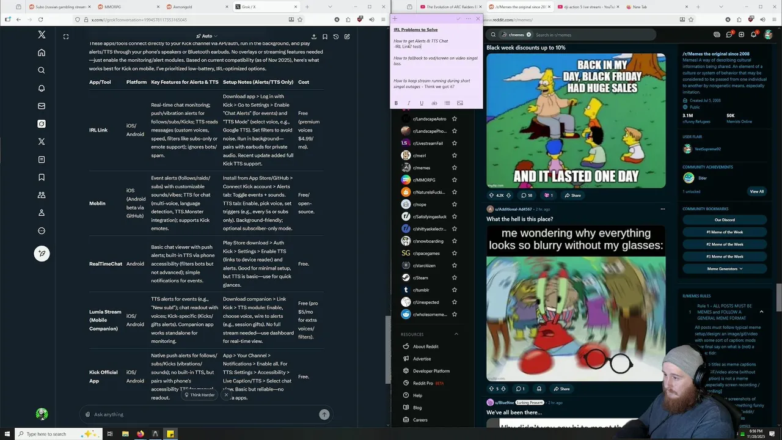Start new Grok chat with pencil icon
Screen dimensions: 782x440
347,37
